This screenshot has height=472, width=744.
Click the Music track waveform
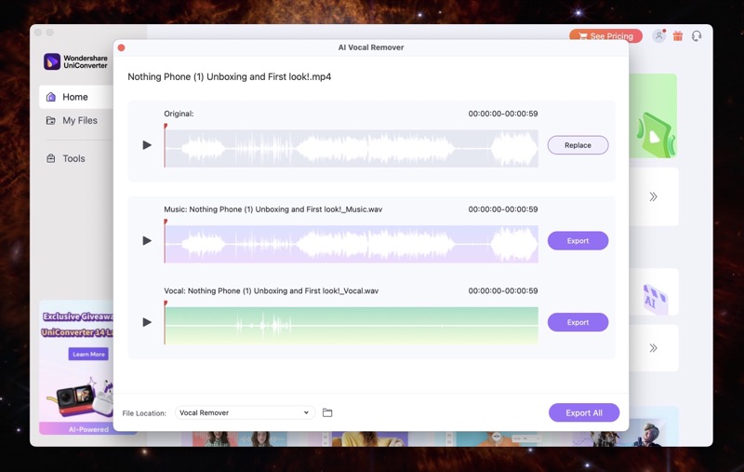(352, 244)
